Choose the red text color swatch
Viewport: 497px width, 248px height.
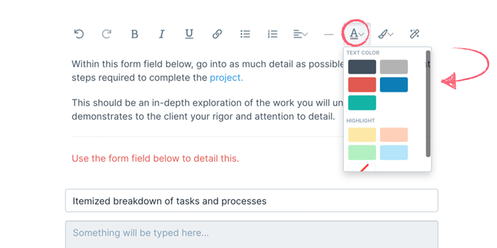tap(362, 85)
